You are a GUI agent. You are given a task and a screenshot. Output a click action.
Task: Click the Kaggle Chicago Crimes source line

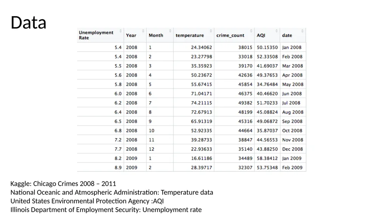click(x=63, y=184)
